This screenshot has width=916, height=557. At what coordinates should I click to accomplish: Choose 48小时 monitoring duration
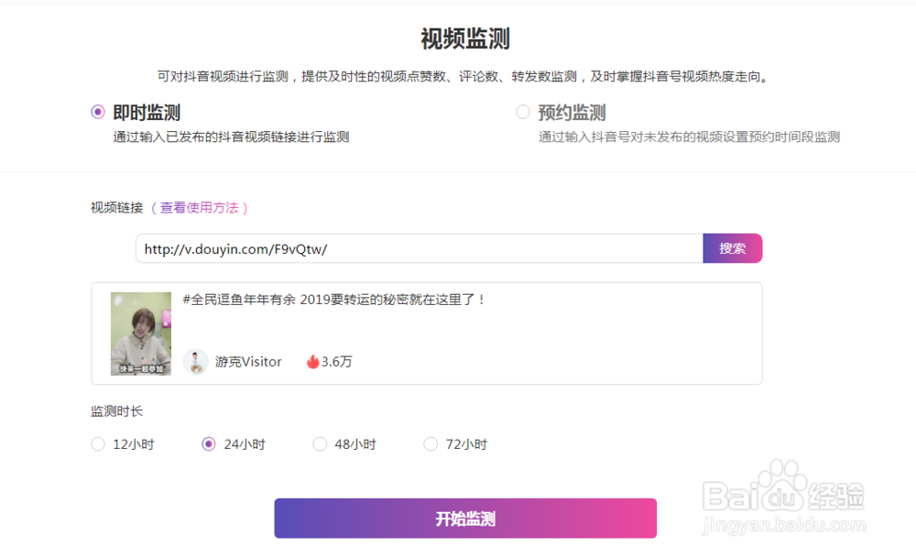click(320, 444)
